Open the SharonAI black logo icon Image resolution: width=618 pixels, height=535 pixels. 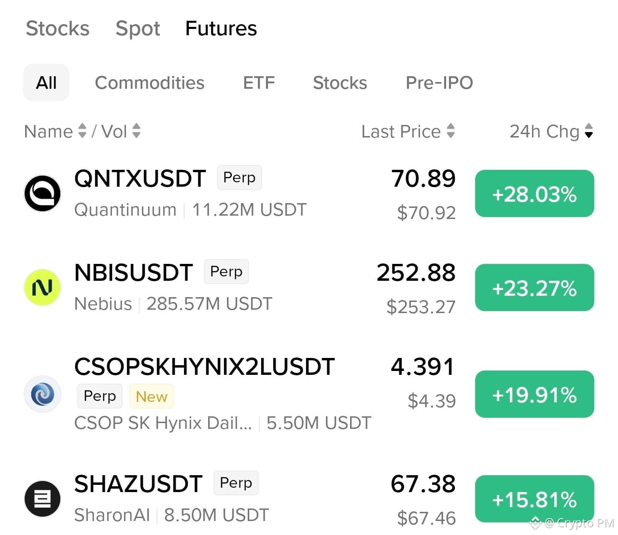tap(42, 499)
